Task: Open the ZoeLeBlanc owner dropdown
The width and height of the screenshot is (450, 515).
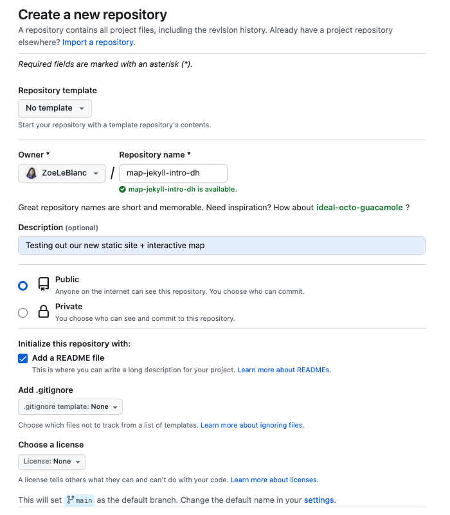Action: 62,173
